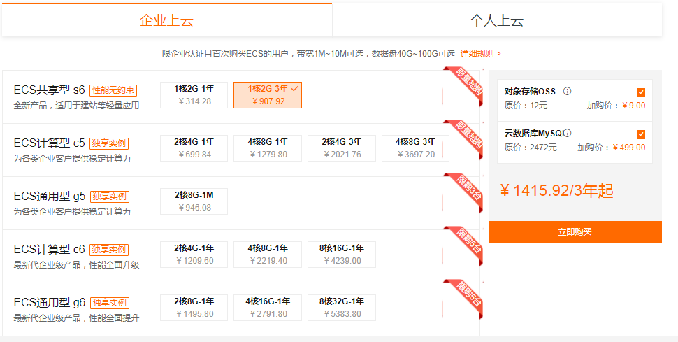Switch to the 企业上云 tab
Viewport: 678px width, 342px height.
pyautogui.click(x=166, y=20)
